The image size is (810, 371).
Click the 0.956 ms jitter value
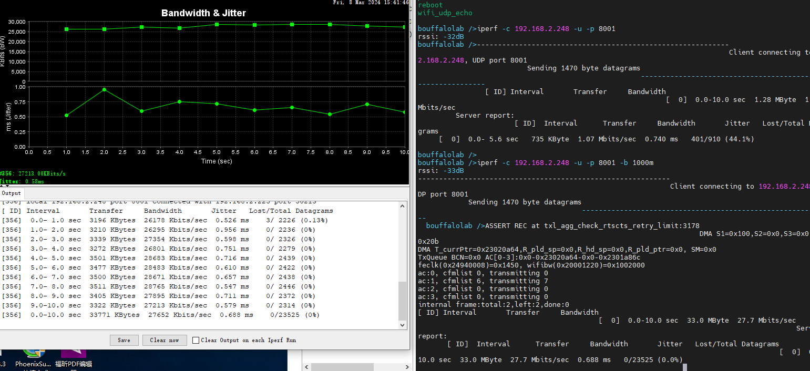[x=232, y=230]
